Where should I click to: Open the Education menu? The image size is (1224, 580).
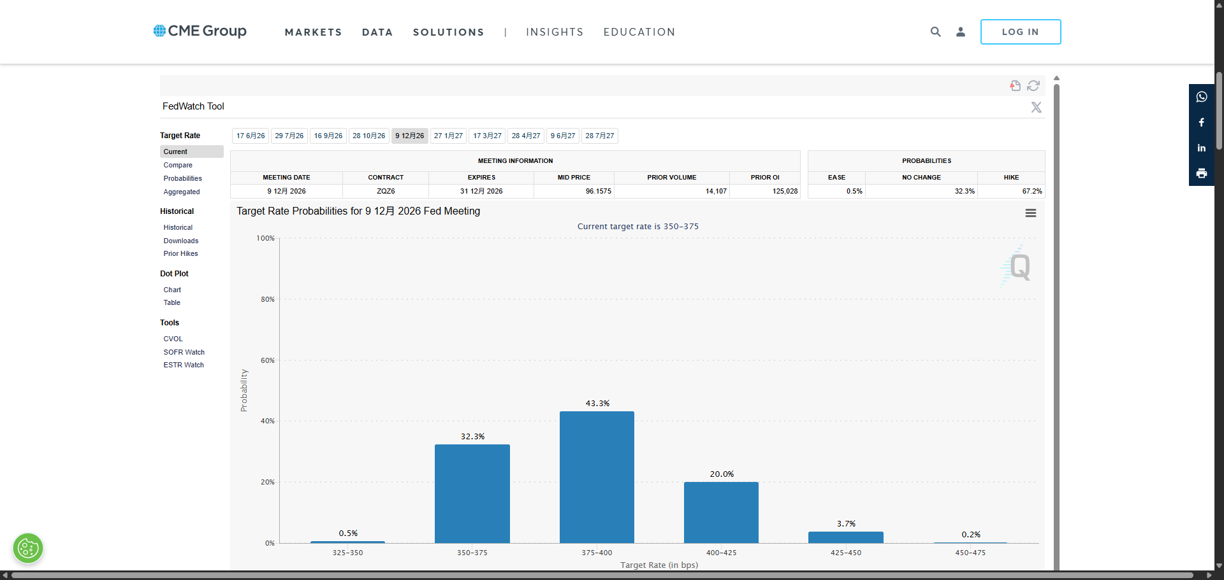tap(639, 32)
